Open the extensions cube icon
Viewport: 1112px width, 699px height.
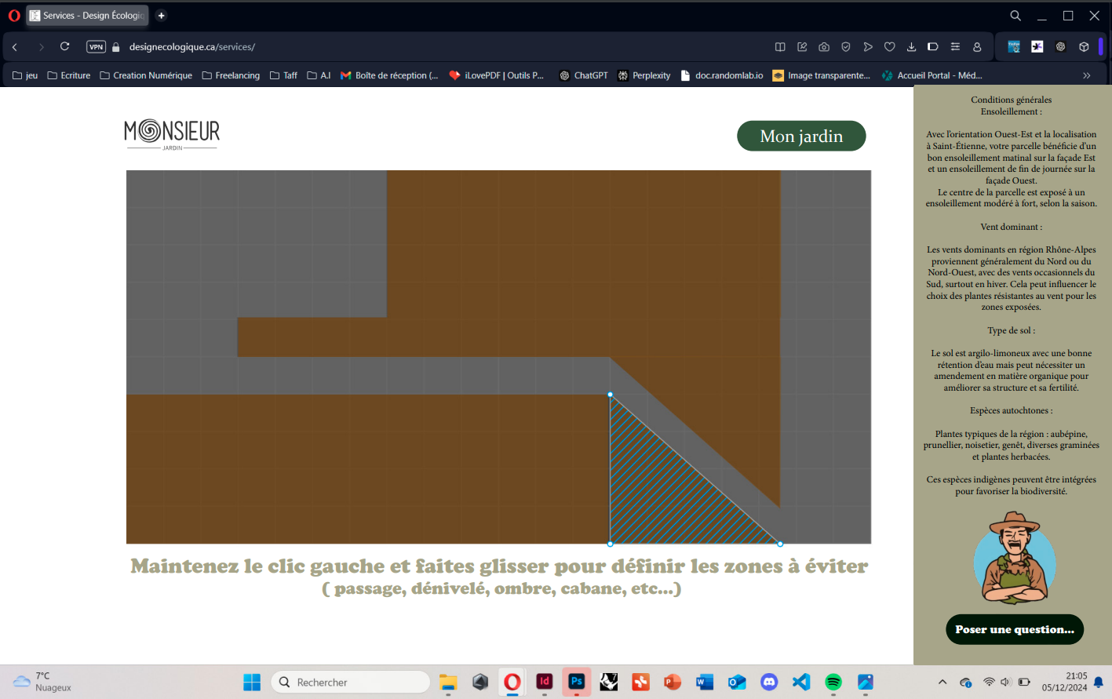1084,47
